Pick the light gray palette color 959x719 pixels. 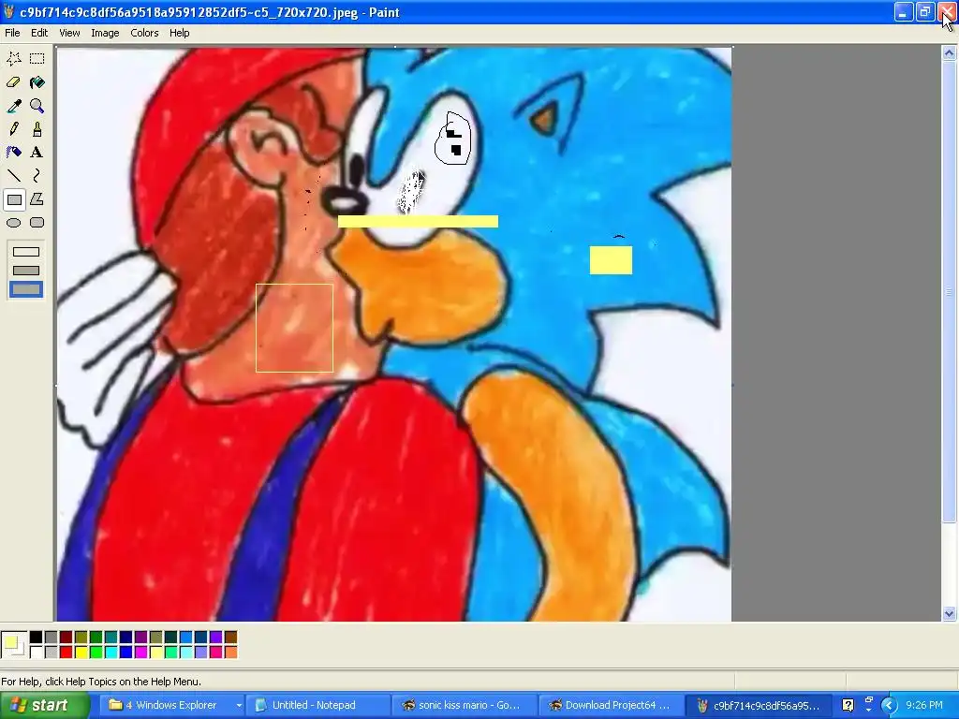51,653
